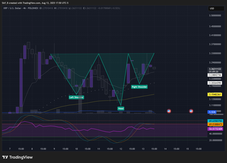
Task: Click price scale value 3.50000000
Action: (x=215, y=15)
